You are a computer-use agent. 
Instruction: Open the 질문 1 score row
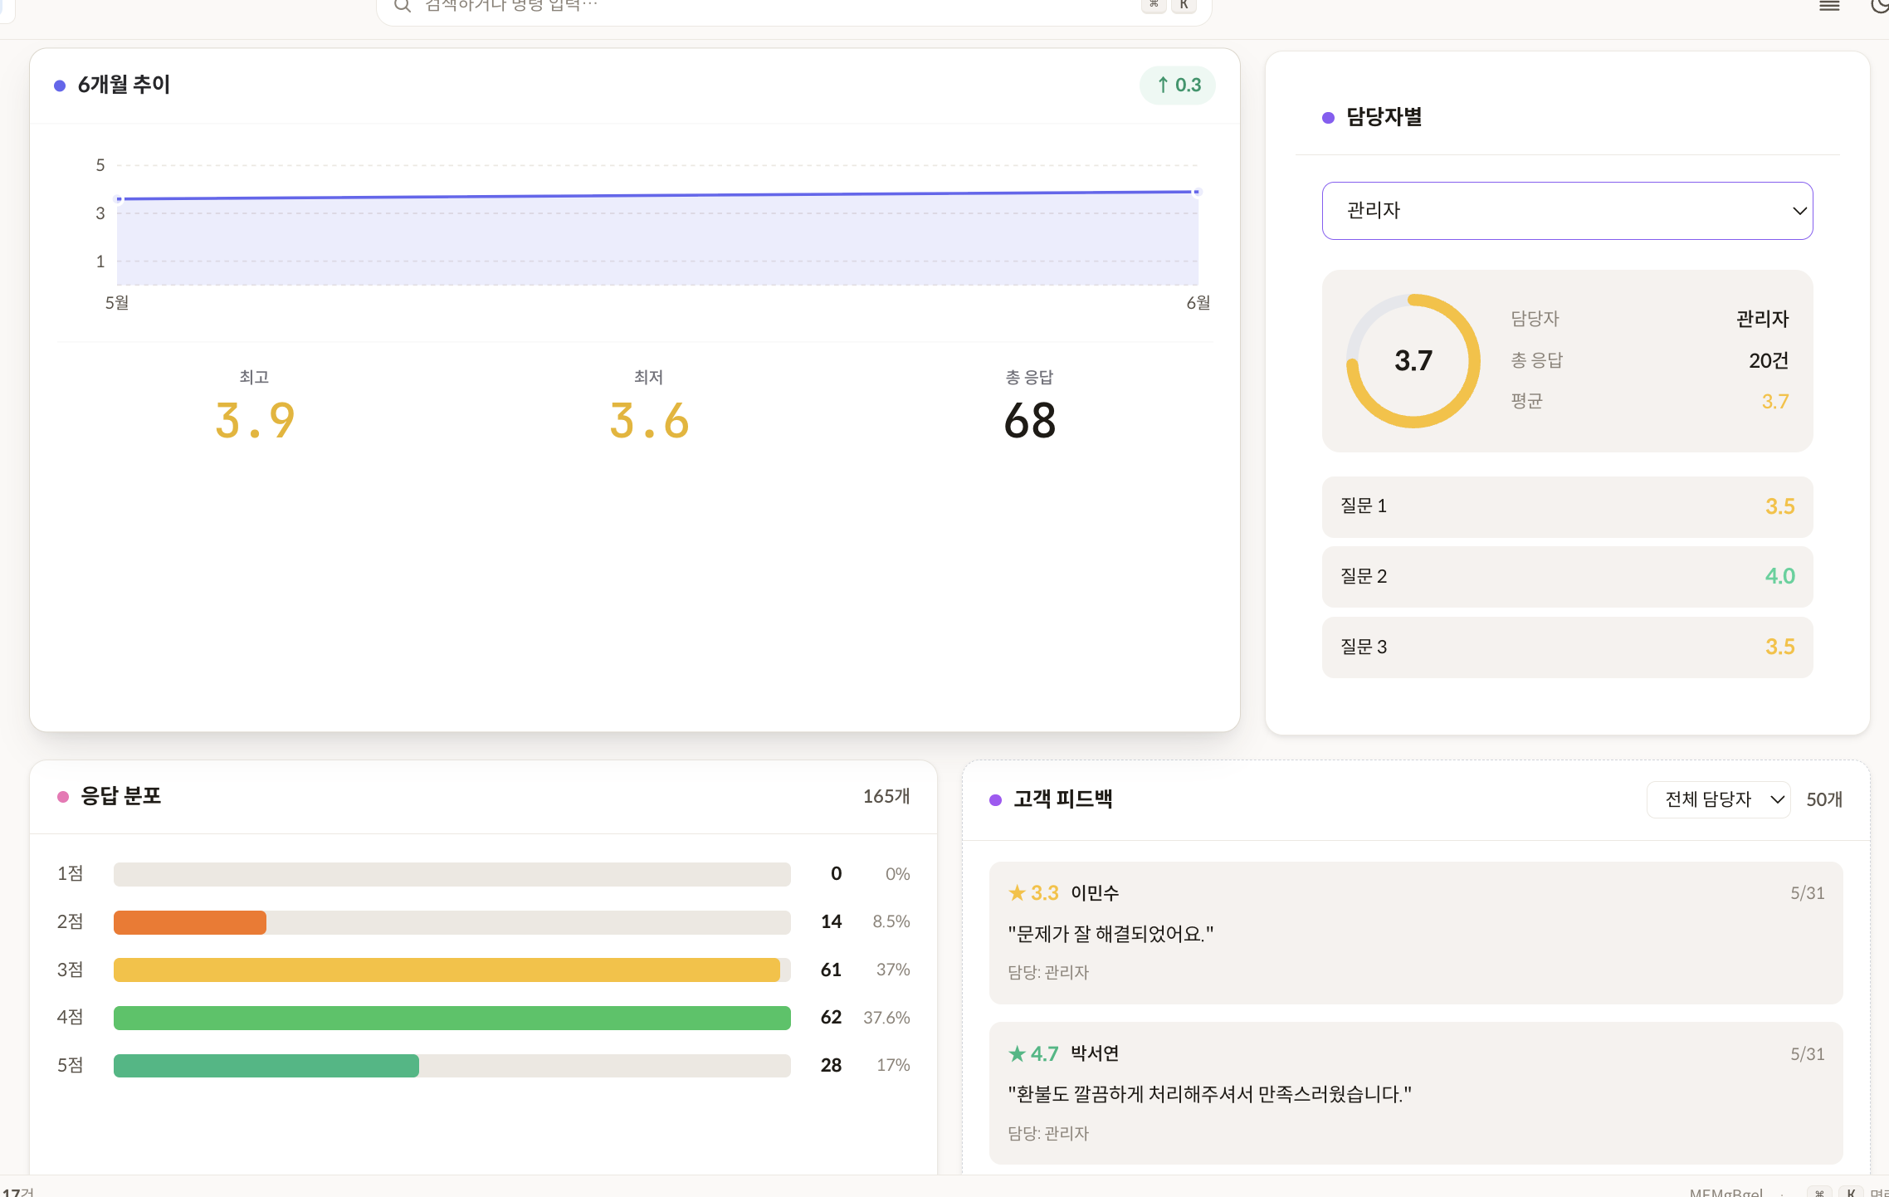click(1567, 506)
